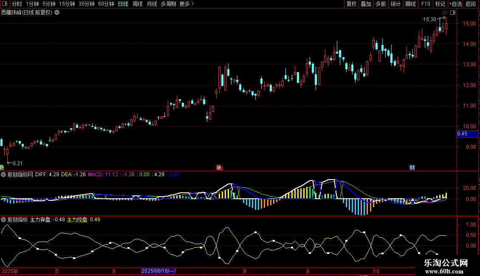The height and width of the screenshot is (276, 480).
Task: Click the green 跌 event marker
Action: (2, 167)
